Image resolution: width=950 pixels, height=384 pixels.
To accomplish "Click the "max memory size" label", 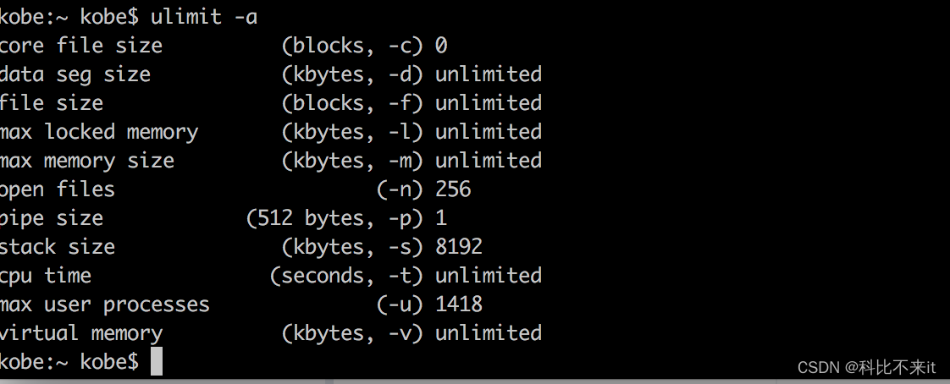I will pos(87,161).
